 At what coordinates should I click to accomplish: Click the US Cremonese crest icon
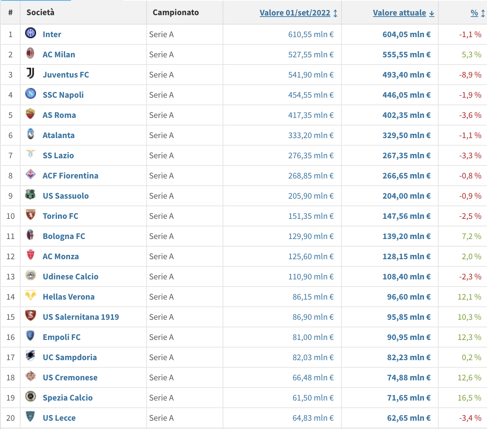31,376
